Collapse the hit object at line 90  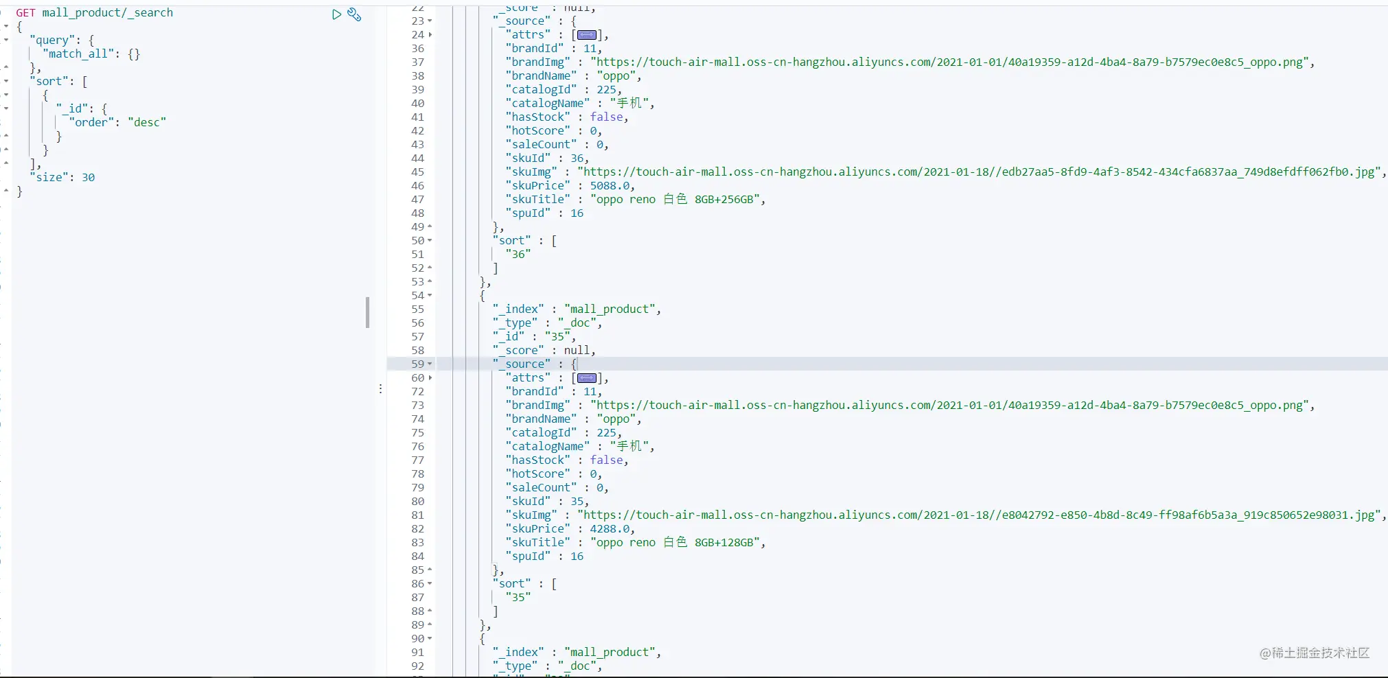pos(430,639)
